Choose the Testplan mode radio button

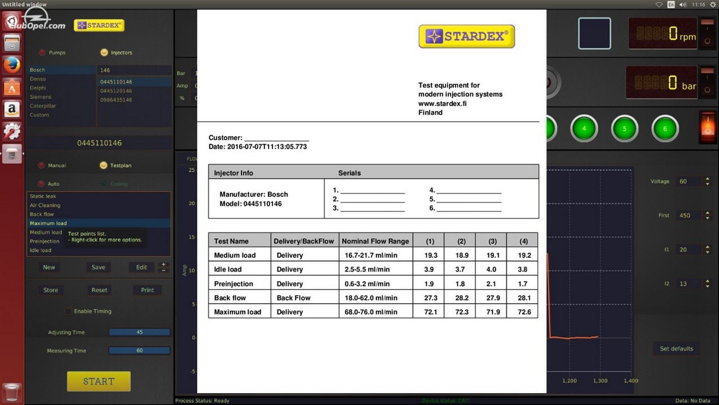103,166
